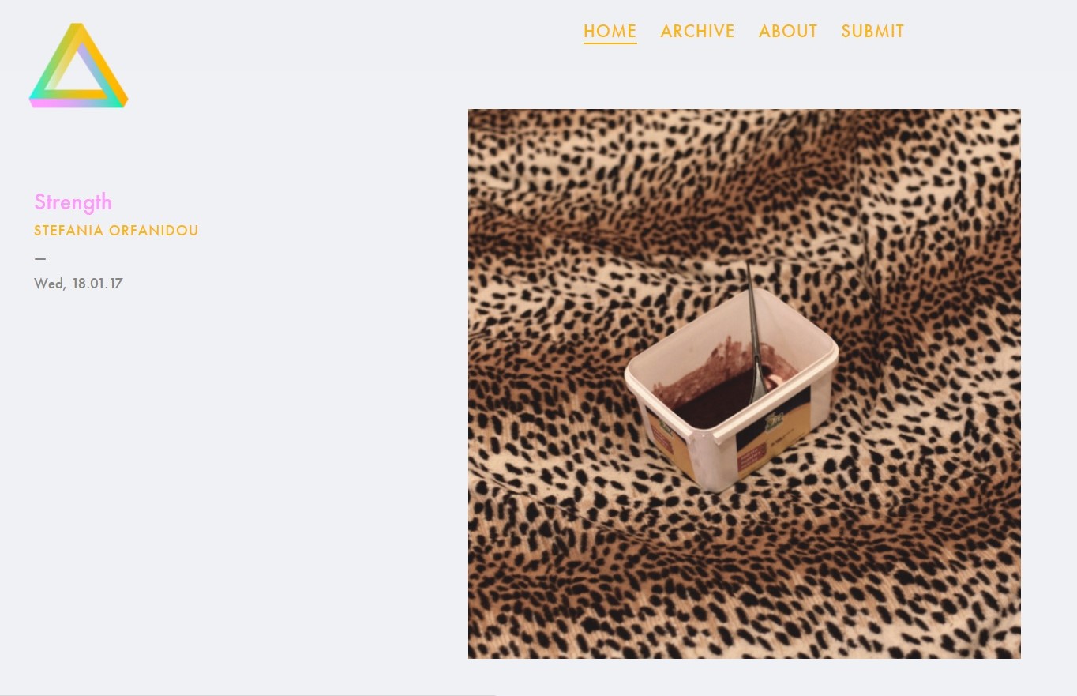Select the SUBMIT menu item
Viewport: 1077px width, 696px height.
872,31
